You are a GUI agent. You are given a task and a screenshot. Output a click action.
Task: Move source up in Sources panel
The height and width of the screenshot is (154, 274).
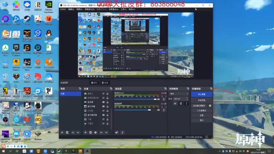point(101,132)
